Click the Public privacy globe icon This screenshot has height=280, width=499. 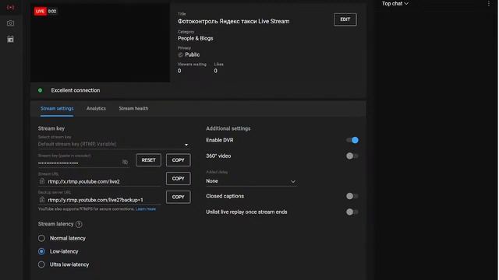[x=180, y=54]
